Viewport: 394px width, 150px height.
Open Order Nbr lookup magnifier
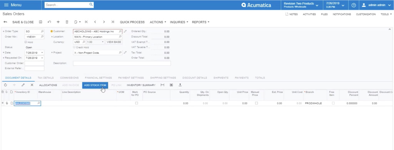(x=42, y=37)
